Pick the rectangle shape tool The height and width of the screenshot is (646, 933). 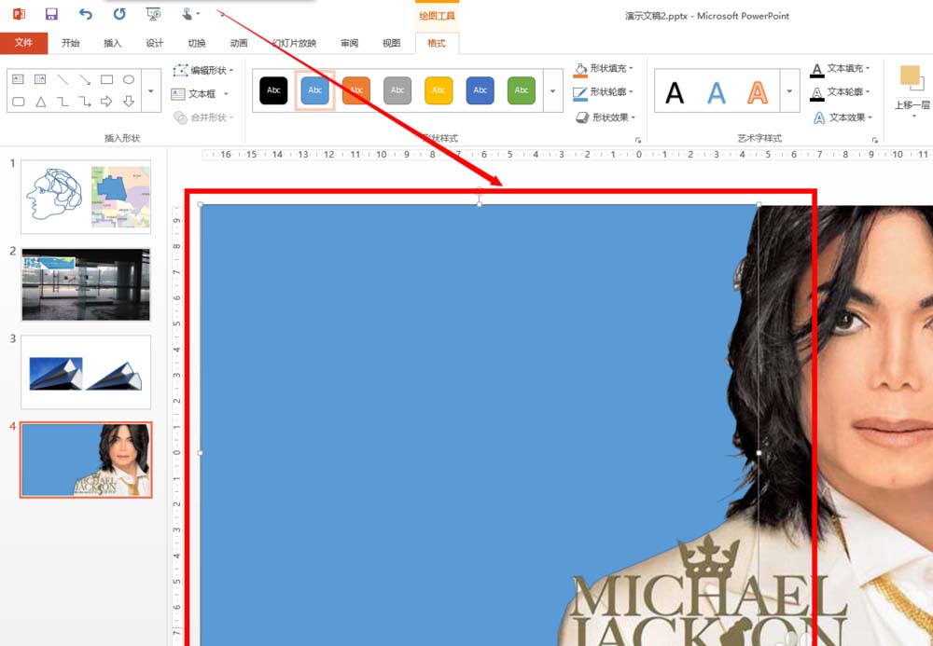pos(106,79)
